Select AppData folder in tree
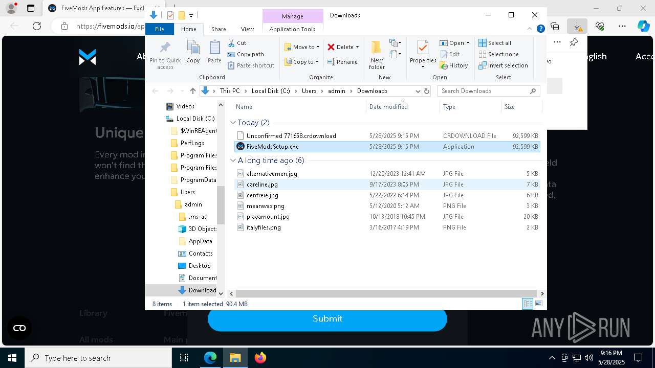The height and width of the screenshot is (368, 655). click(195, 241)
